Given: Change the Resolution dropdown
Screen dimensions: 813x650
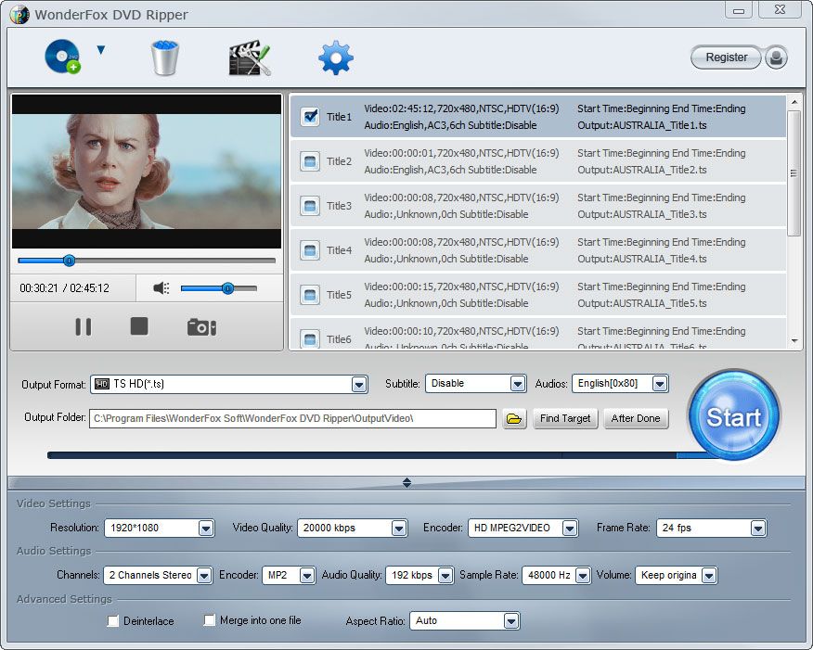Looking at the screenshot, I should tap(209, 527).
